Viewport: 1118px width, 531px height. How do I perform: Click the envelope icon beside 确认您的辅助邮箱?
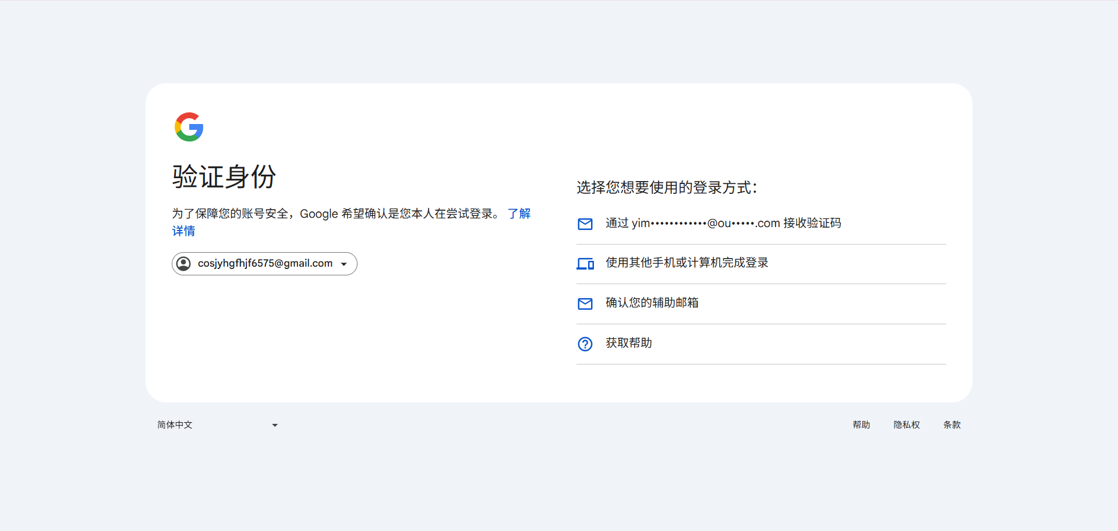click(x=585, y=304)
